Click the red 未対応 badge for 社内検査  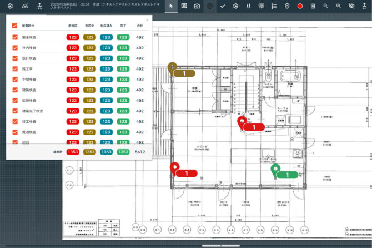[73, 48]
